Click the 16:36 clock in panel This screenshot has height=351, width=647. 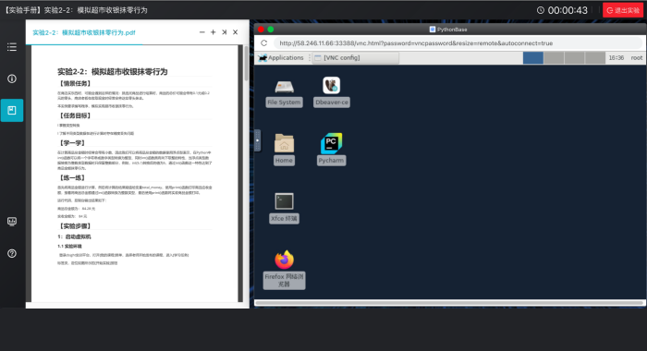click(616, 58)
